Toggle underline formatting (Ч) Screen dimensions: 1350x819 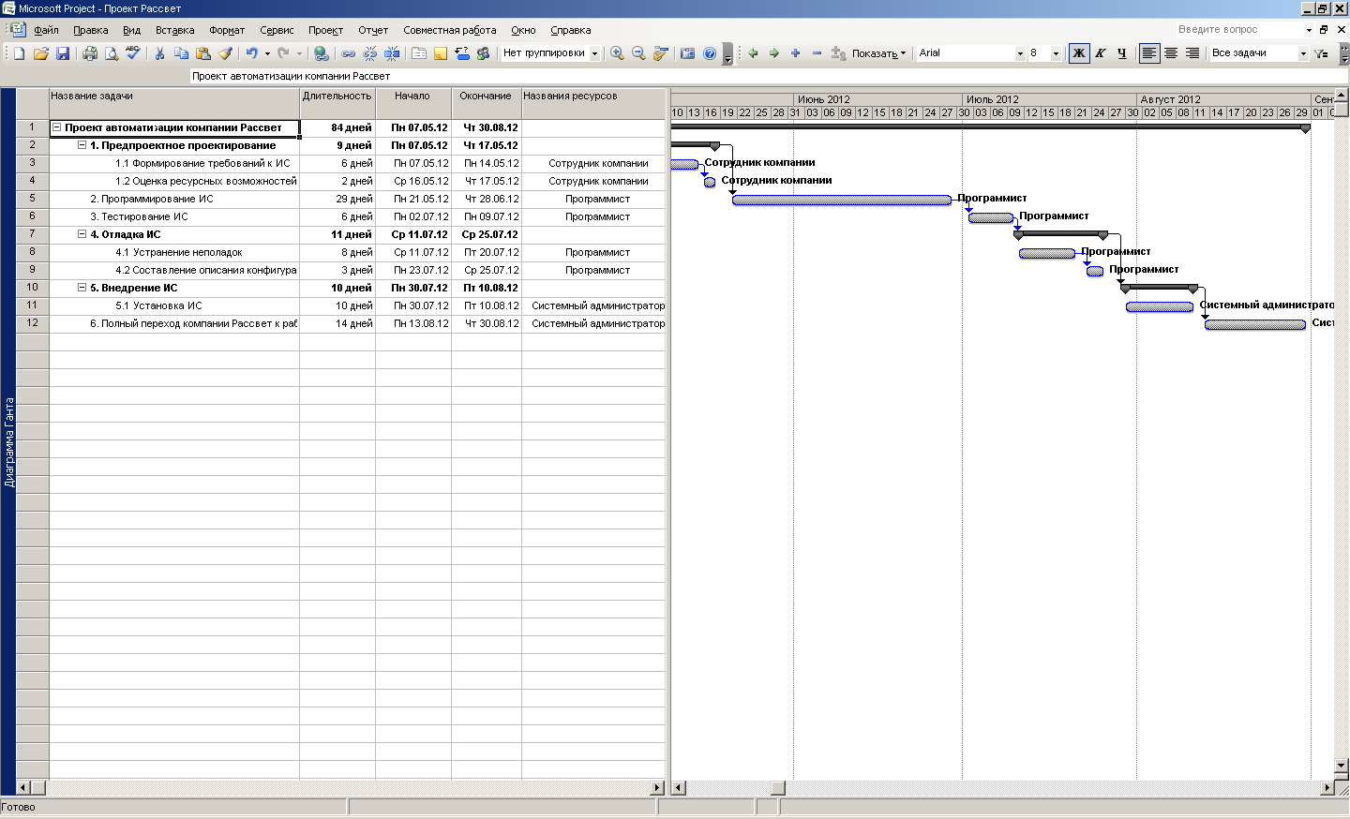pos(1122,53)
